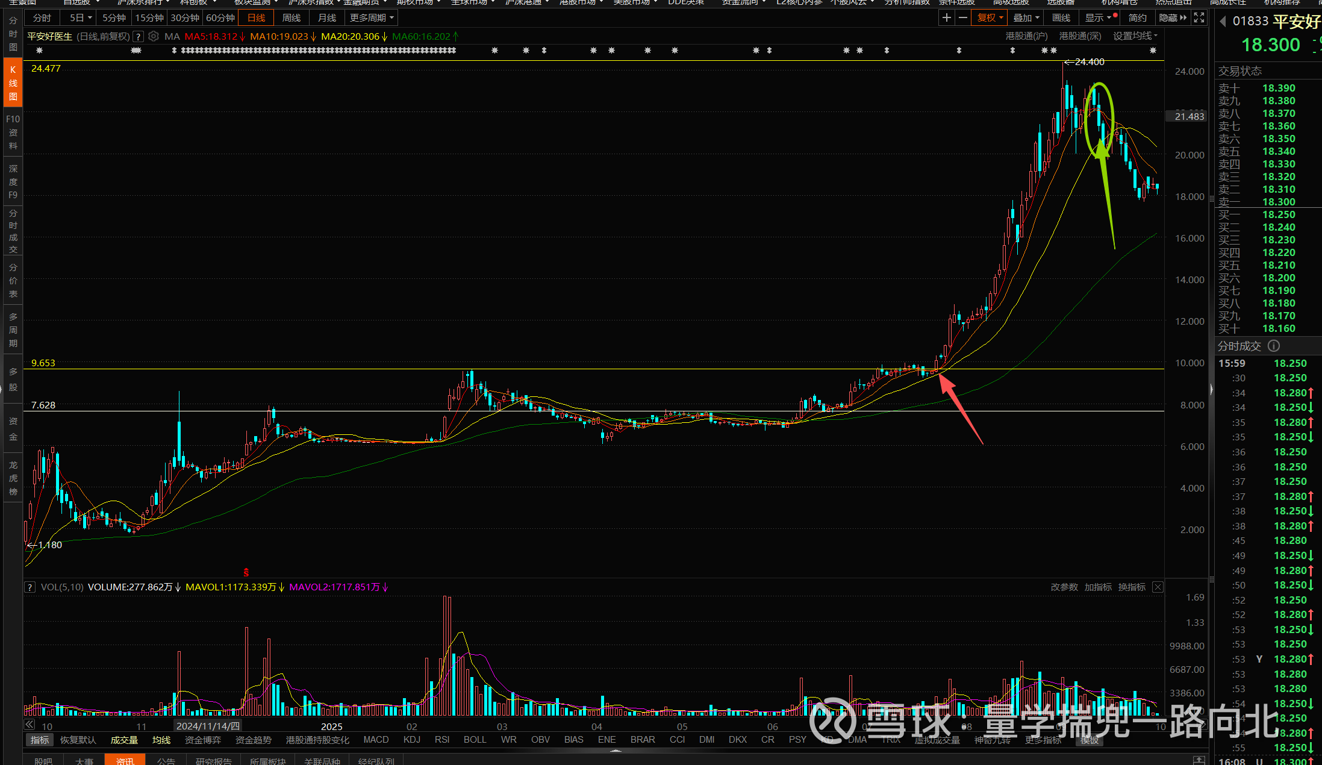Viewport: 1322px width, 765px height.
Task: Toggle 简约 simple mode
Action: (x=1137, y=17)
